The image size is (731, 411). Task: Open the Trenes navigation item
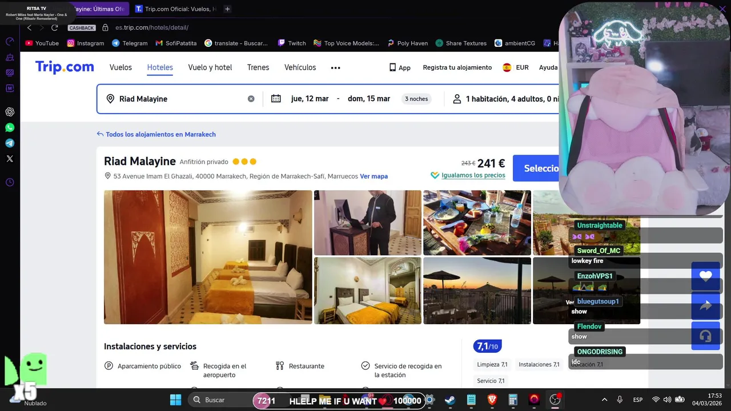(258, 67)
